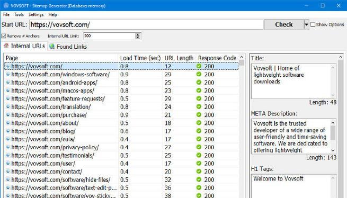Click the green status icon of the windows-software row

point(199,74)
